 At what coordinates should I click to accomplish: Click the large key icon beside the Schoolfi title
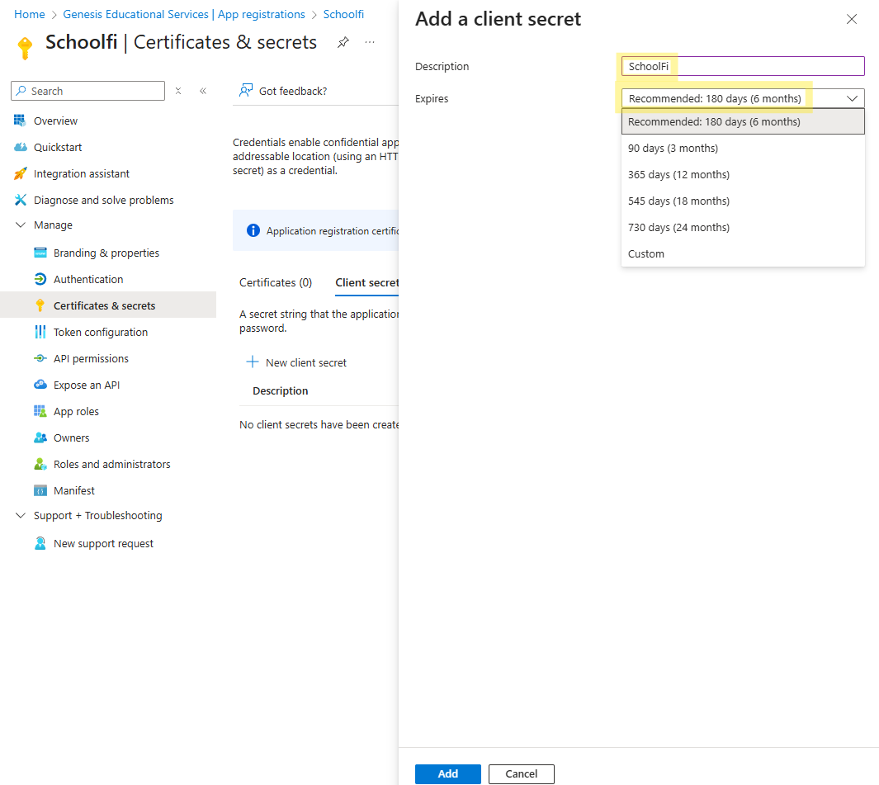coord(25,48)
